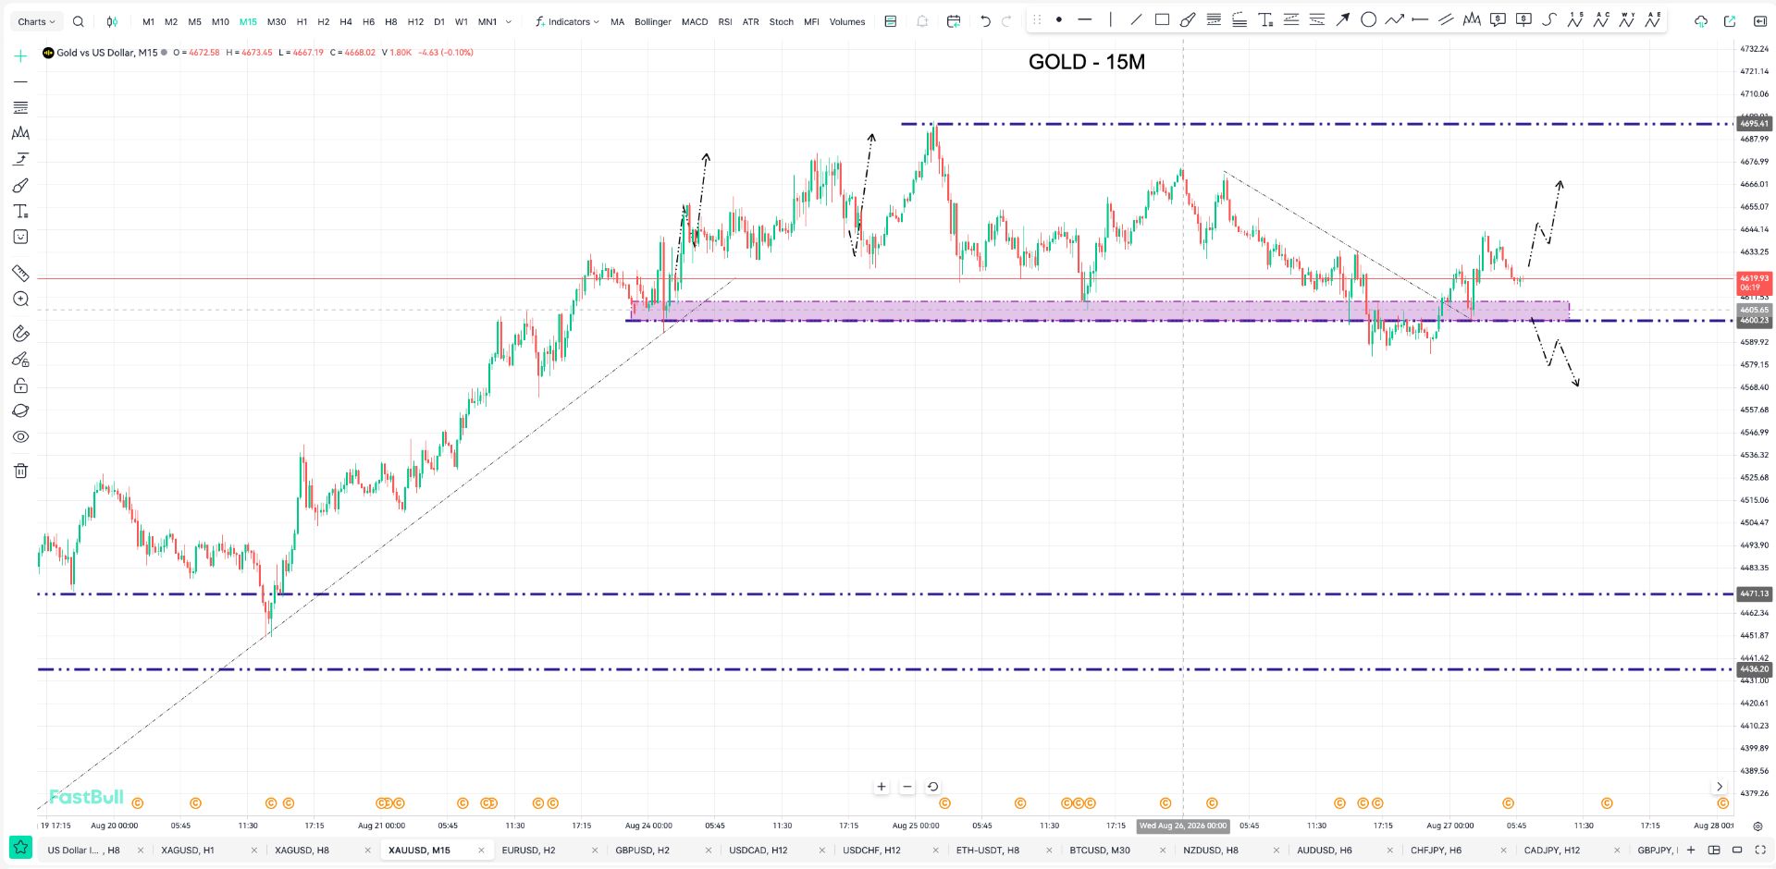Open the chart layout selector
Screen dimensions: 1776x869
[1714, 850]
